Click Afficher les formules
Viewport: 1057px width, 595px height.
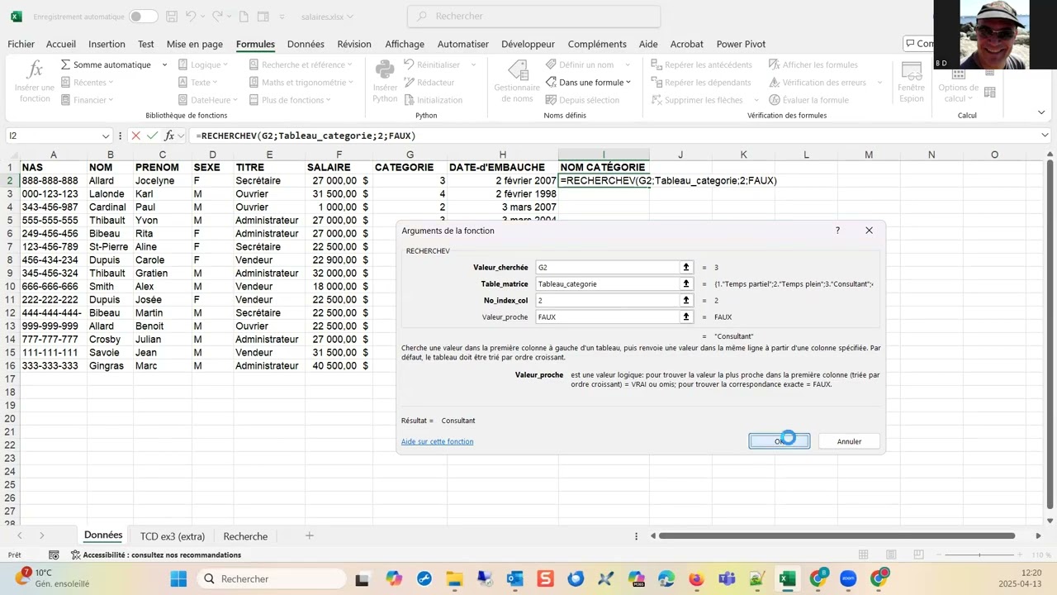tap(813, 64)
